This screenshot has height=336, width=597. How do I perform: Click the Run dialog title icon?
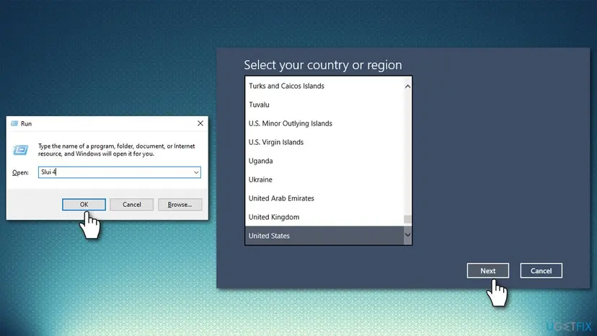[x=14, y=123]
